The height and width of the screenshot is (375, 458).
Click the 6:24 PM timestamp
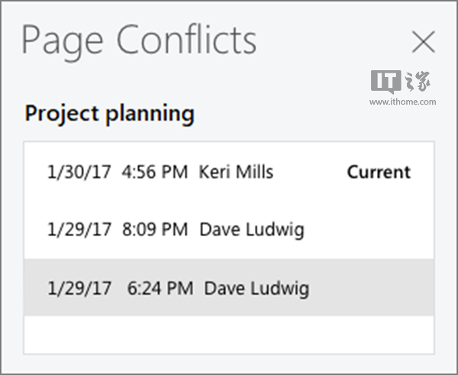[x=160, y=289]
